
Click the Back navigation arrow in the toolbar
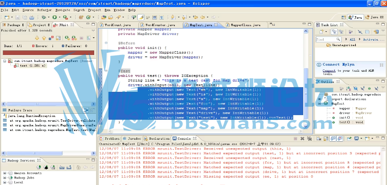203,17
